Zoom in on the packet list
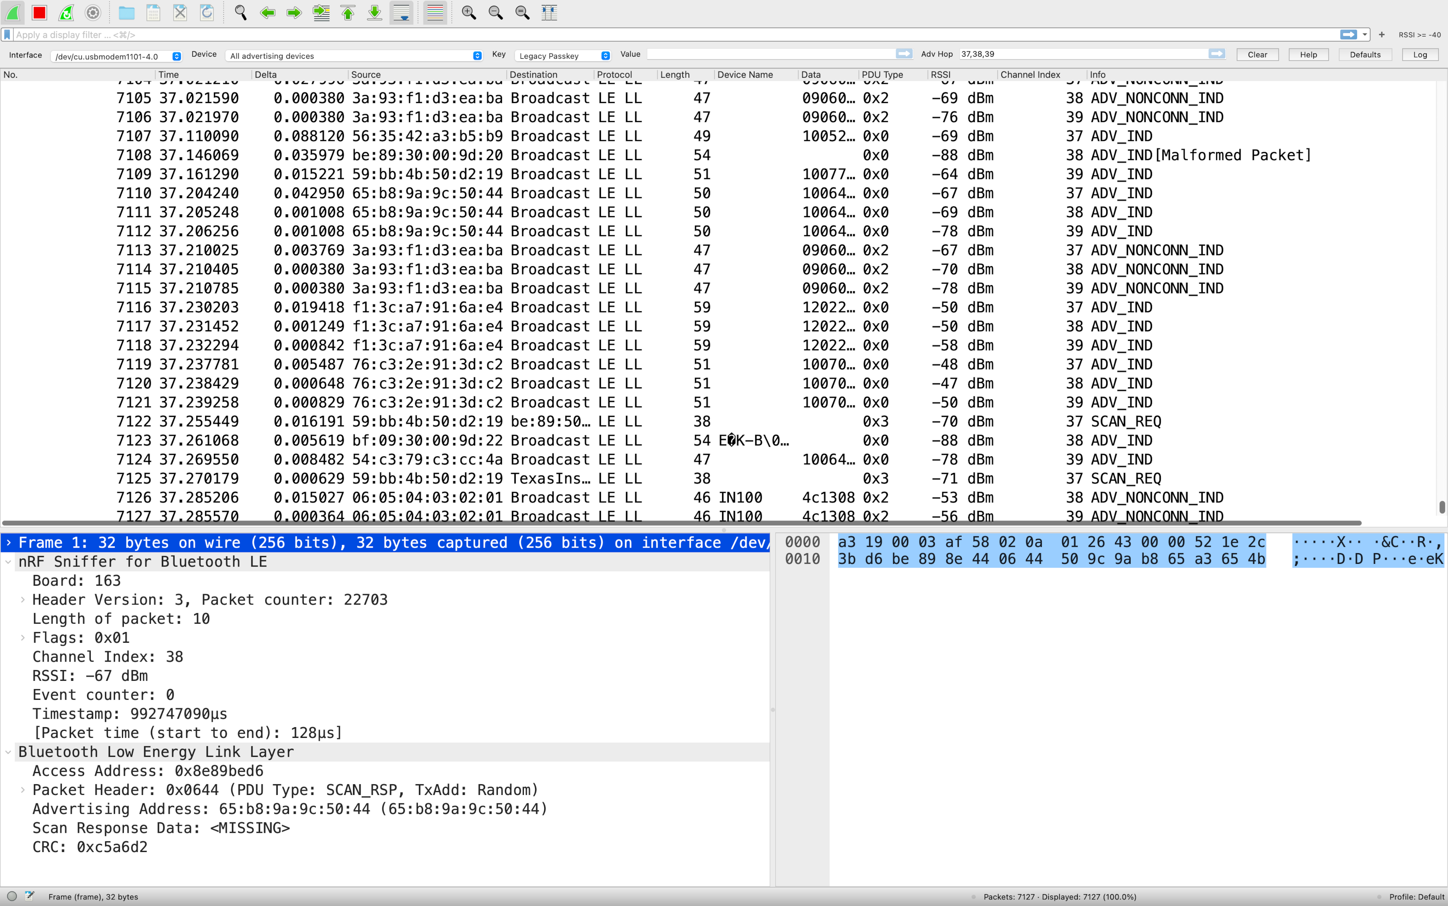This screenshot has width=1448, height=906. [x=469, y=13]
